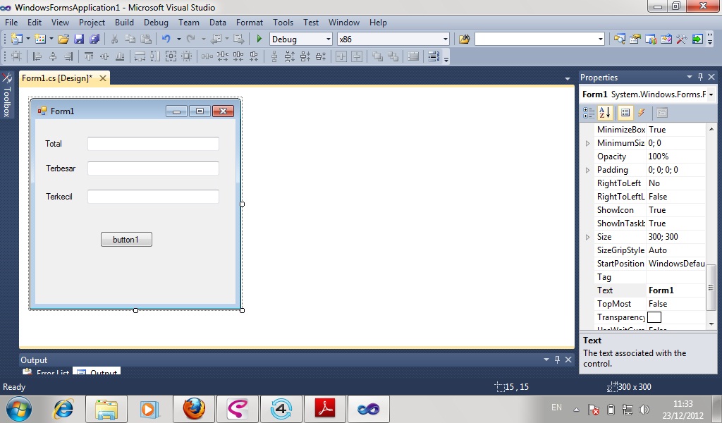Open the Debug configuration dropdown

click(x=329, y=39)
